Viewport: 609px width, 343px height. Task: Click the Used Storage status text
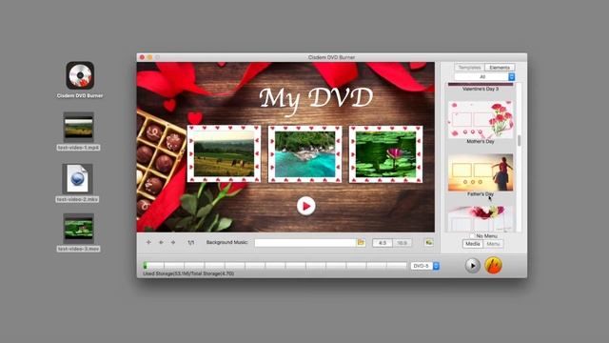188,273
